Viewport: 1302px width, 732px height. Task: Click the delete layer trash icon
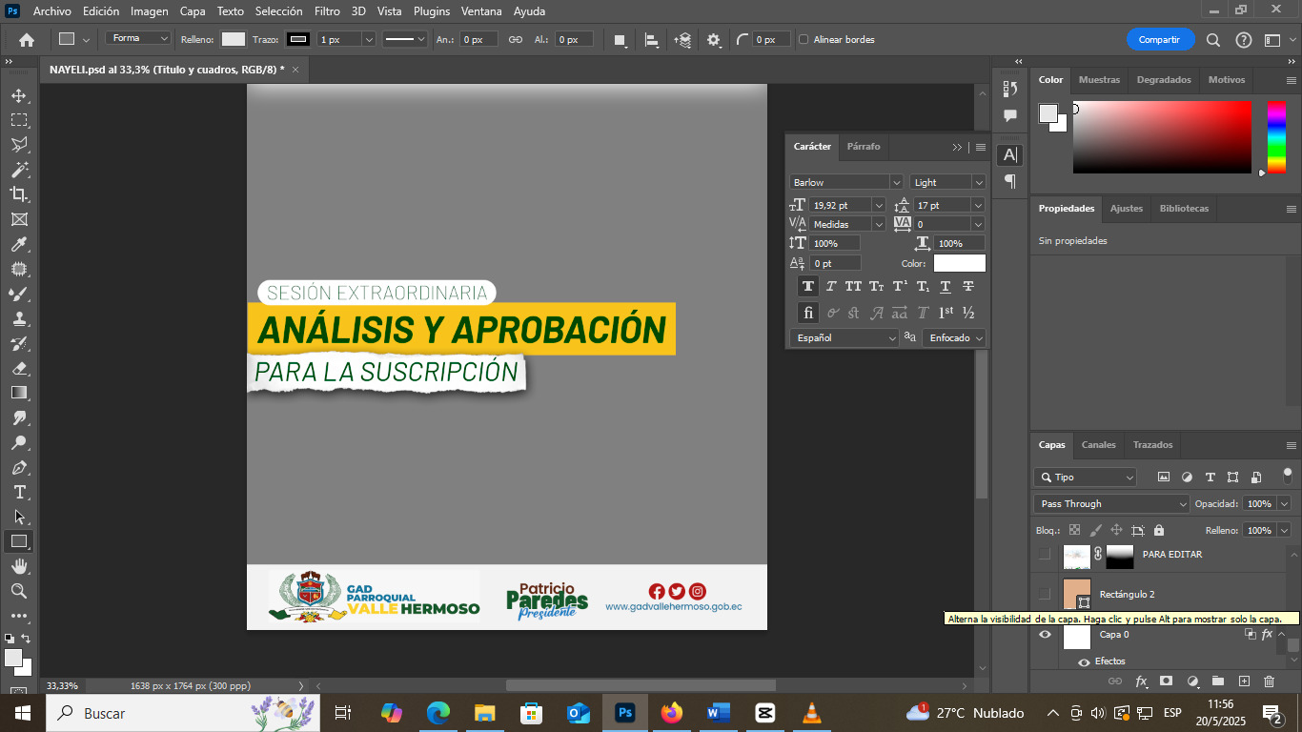click(1269, 681)
